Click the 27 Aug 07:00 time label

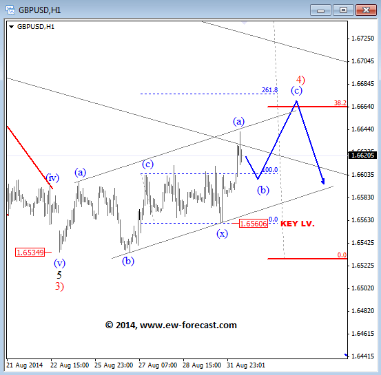point(158,365)
